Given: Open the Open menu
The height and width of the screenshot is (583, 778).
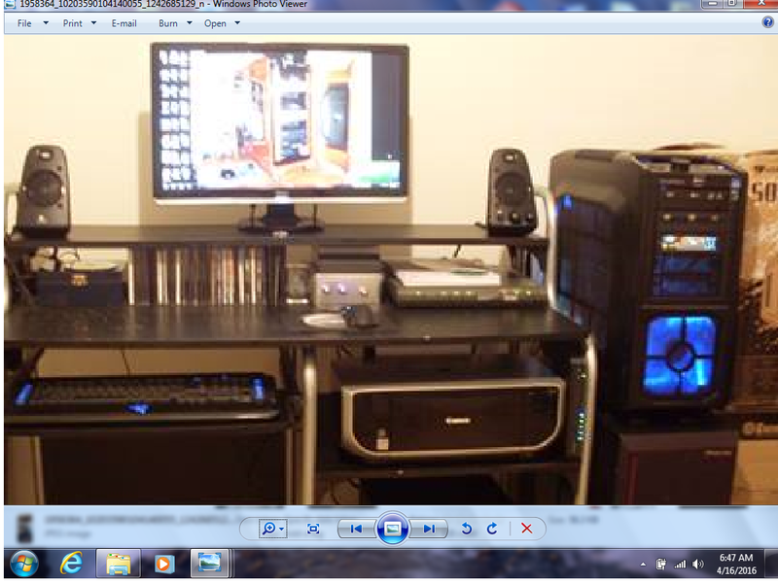Looking at the screenshot, I should 215,23.
